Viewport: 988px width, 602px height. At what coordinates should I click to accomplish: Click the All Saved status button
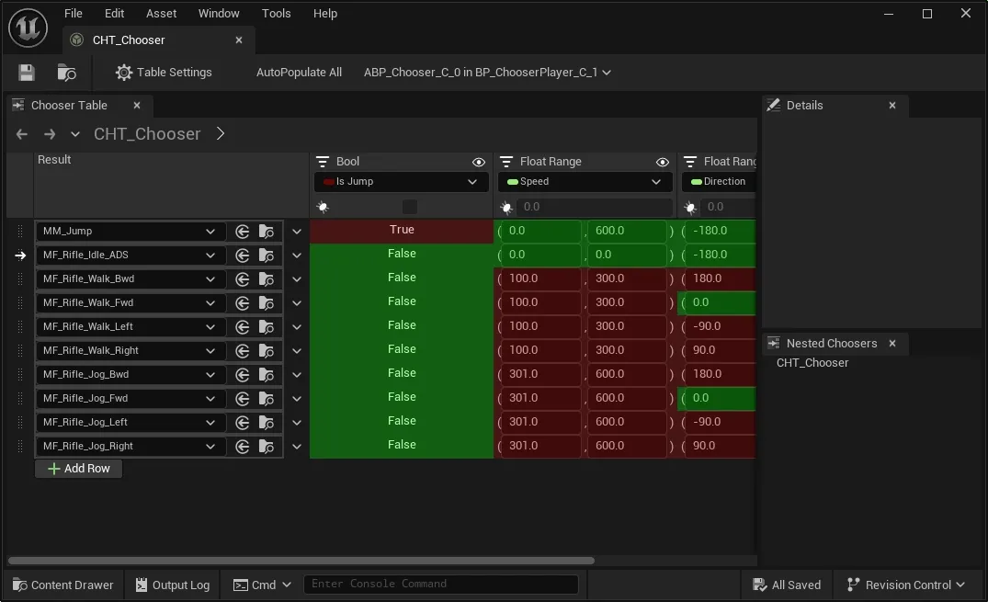787,585
